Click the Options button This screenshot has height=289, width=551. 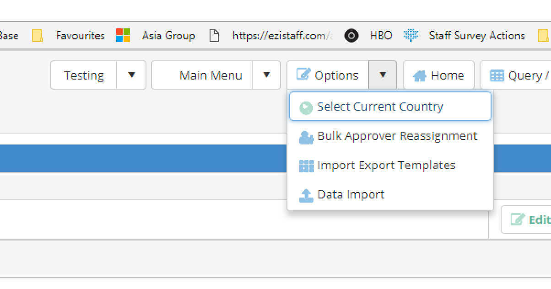pos(328,75)
